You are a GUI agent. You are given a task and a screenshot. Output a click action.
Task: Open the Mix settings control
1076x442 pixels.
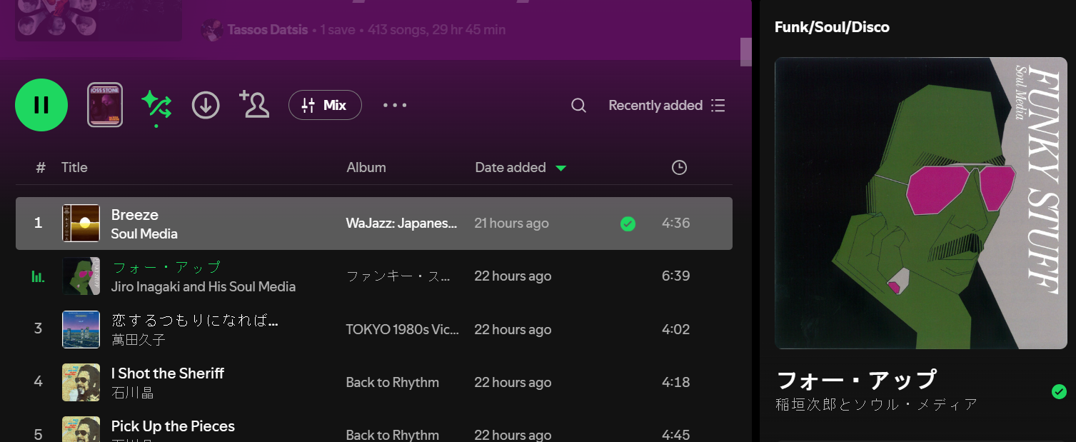325,105
